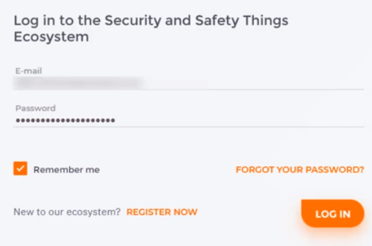This screenshot has height=246, width=372.
Task: Place cursor at end of password dots
Action: 116,120
